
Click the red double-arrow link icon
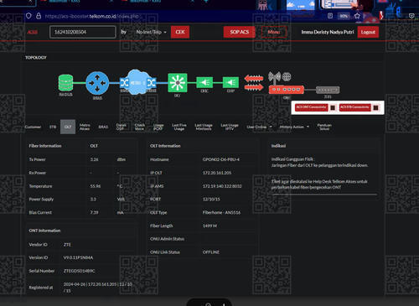point(254,83)
